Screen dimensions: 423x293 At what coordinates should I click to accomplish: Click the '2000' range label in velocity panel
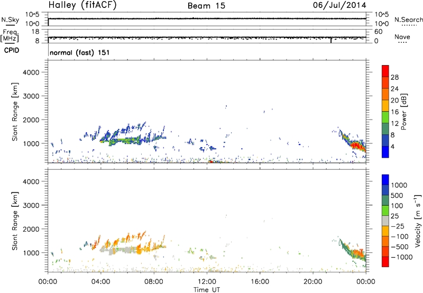(x=31, y=229)
